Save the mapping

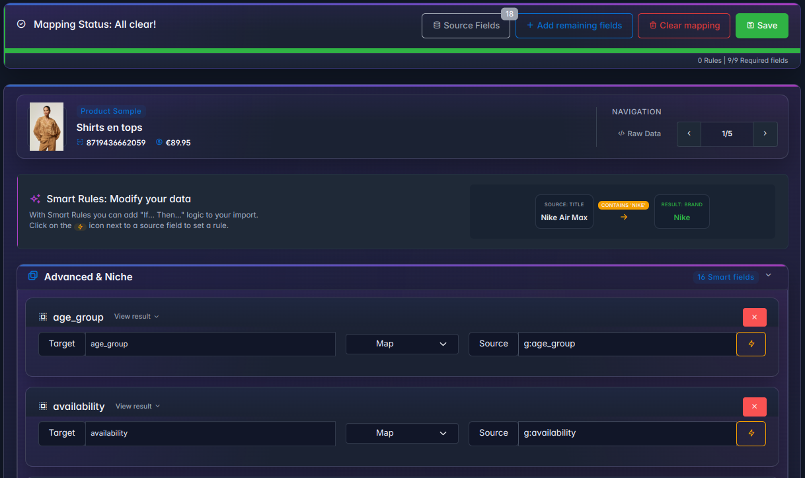click(x=762, y=26)
